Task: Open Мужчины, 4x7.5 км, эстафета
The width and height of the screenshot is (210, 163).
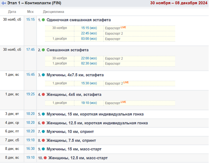Action: coord(75,75)
